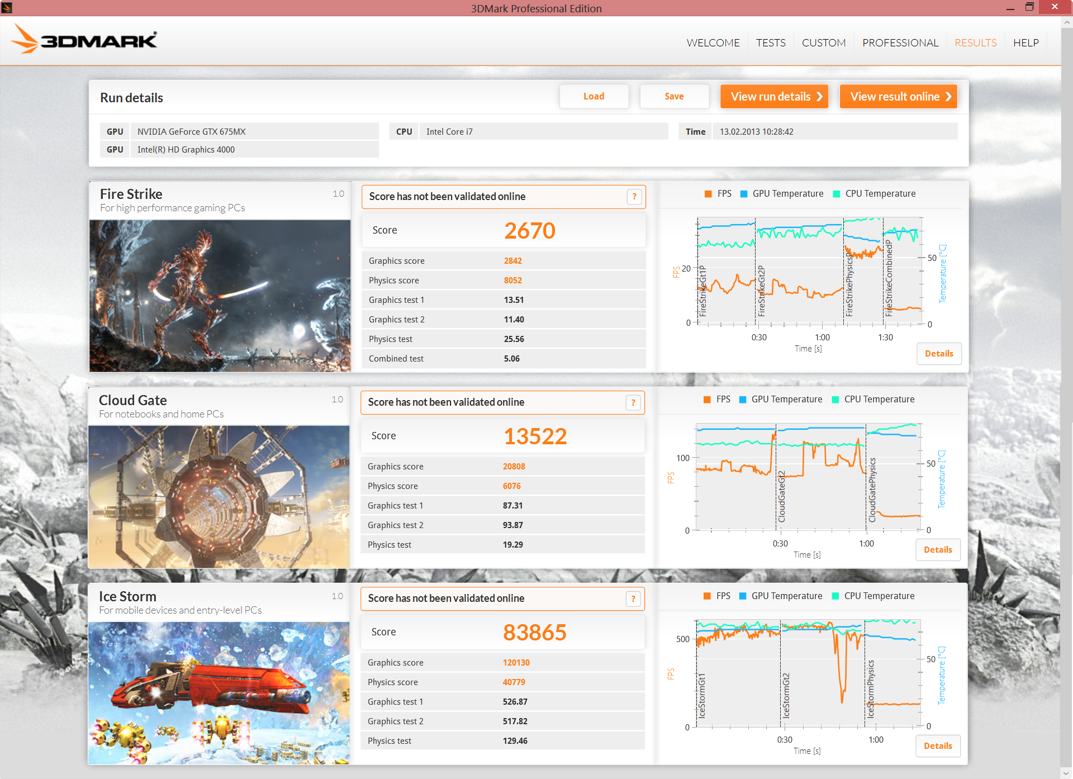Click Fire Strike Graphics score 2842
Viewport: 1073px width, 779px height.
512,261
